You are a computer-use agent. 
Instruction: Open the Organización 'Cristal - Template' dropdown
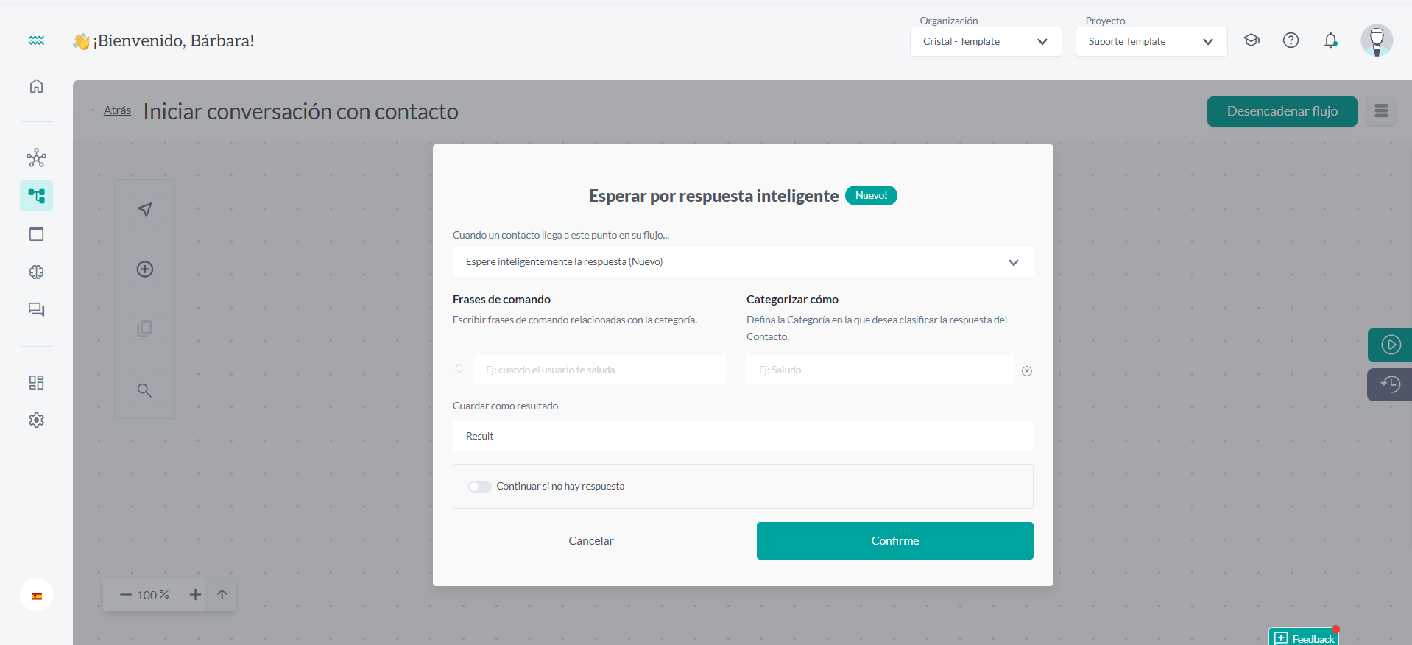[x=985, y=42]
